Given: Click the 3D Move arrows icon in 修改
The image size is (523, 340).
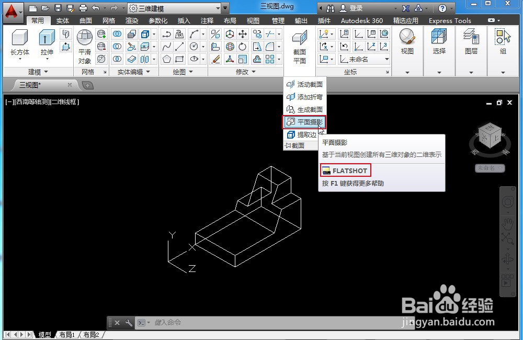Looking at the screenshot, I should (243, 34).
